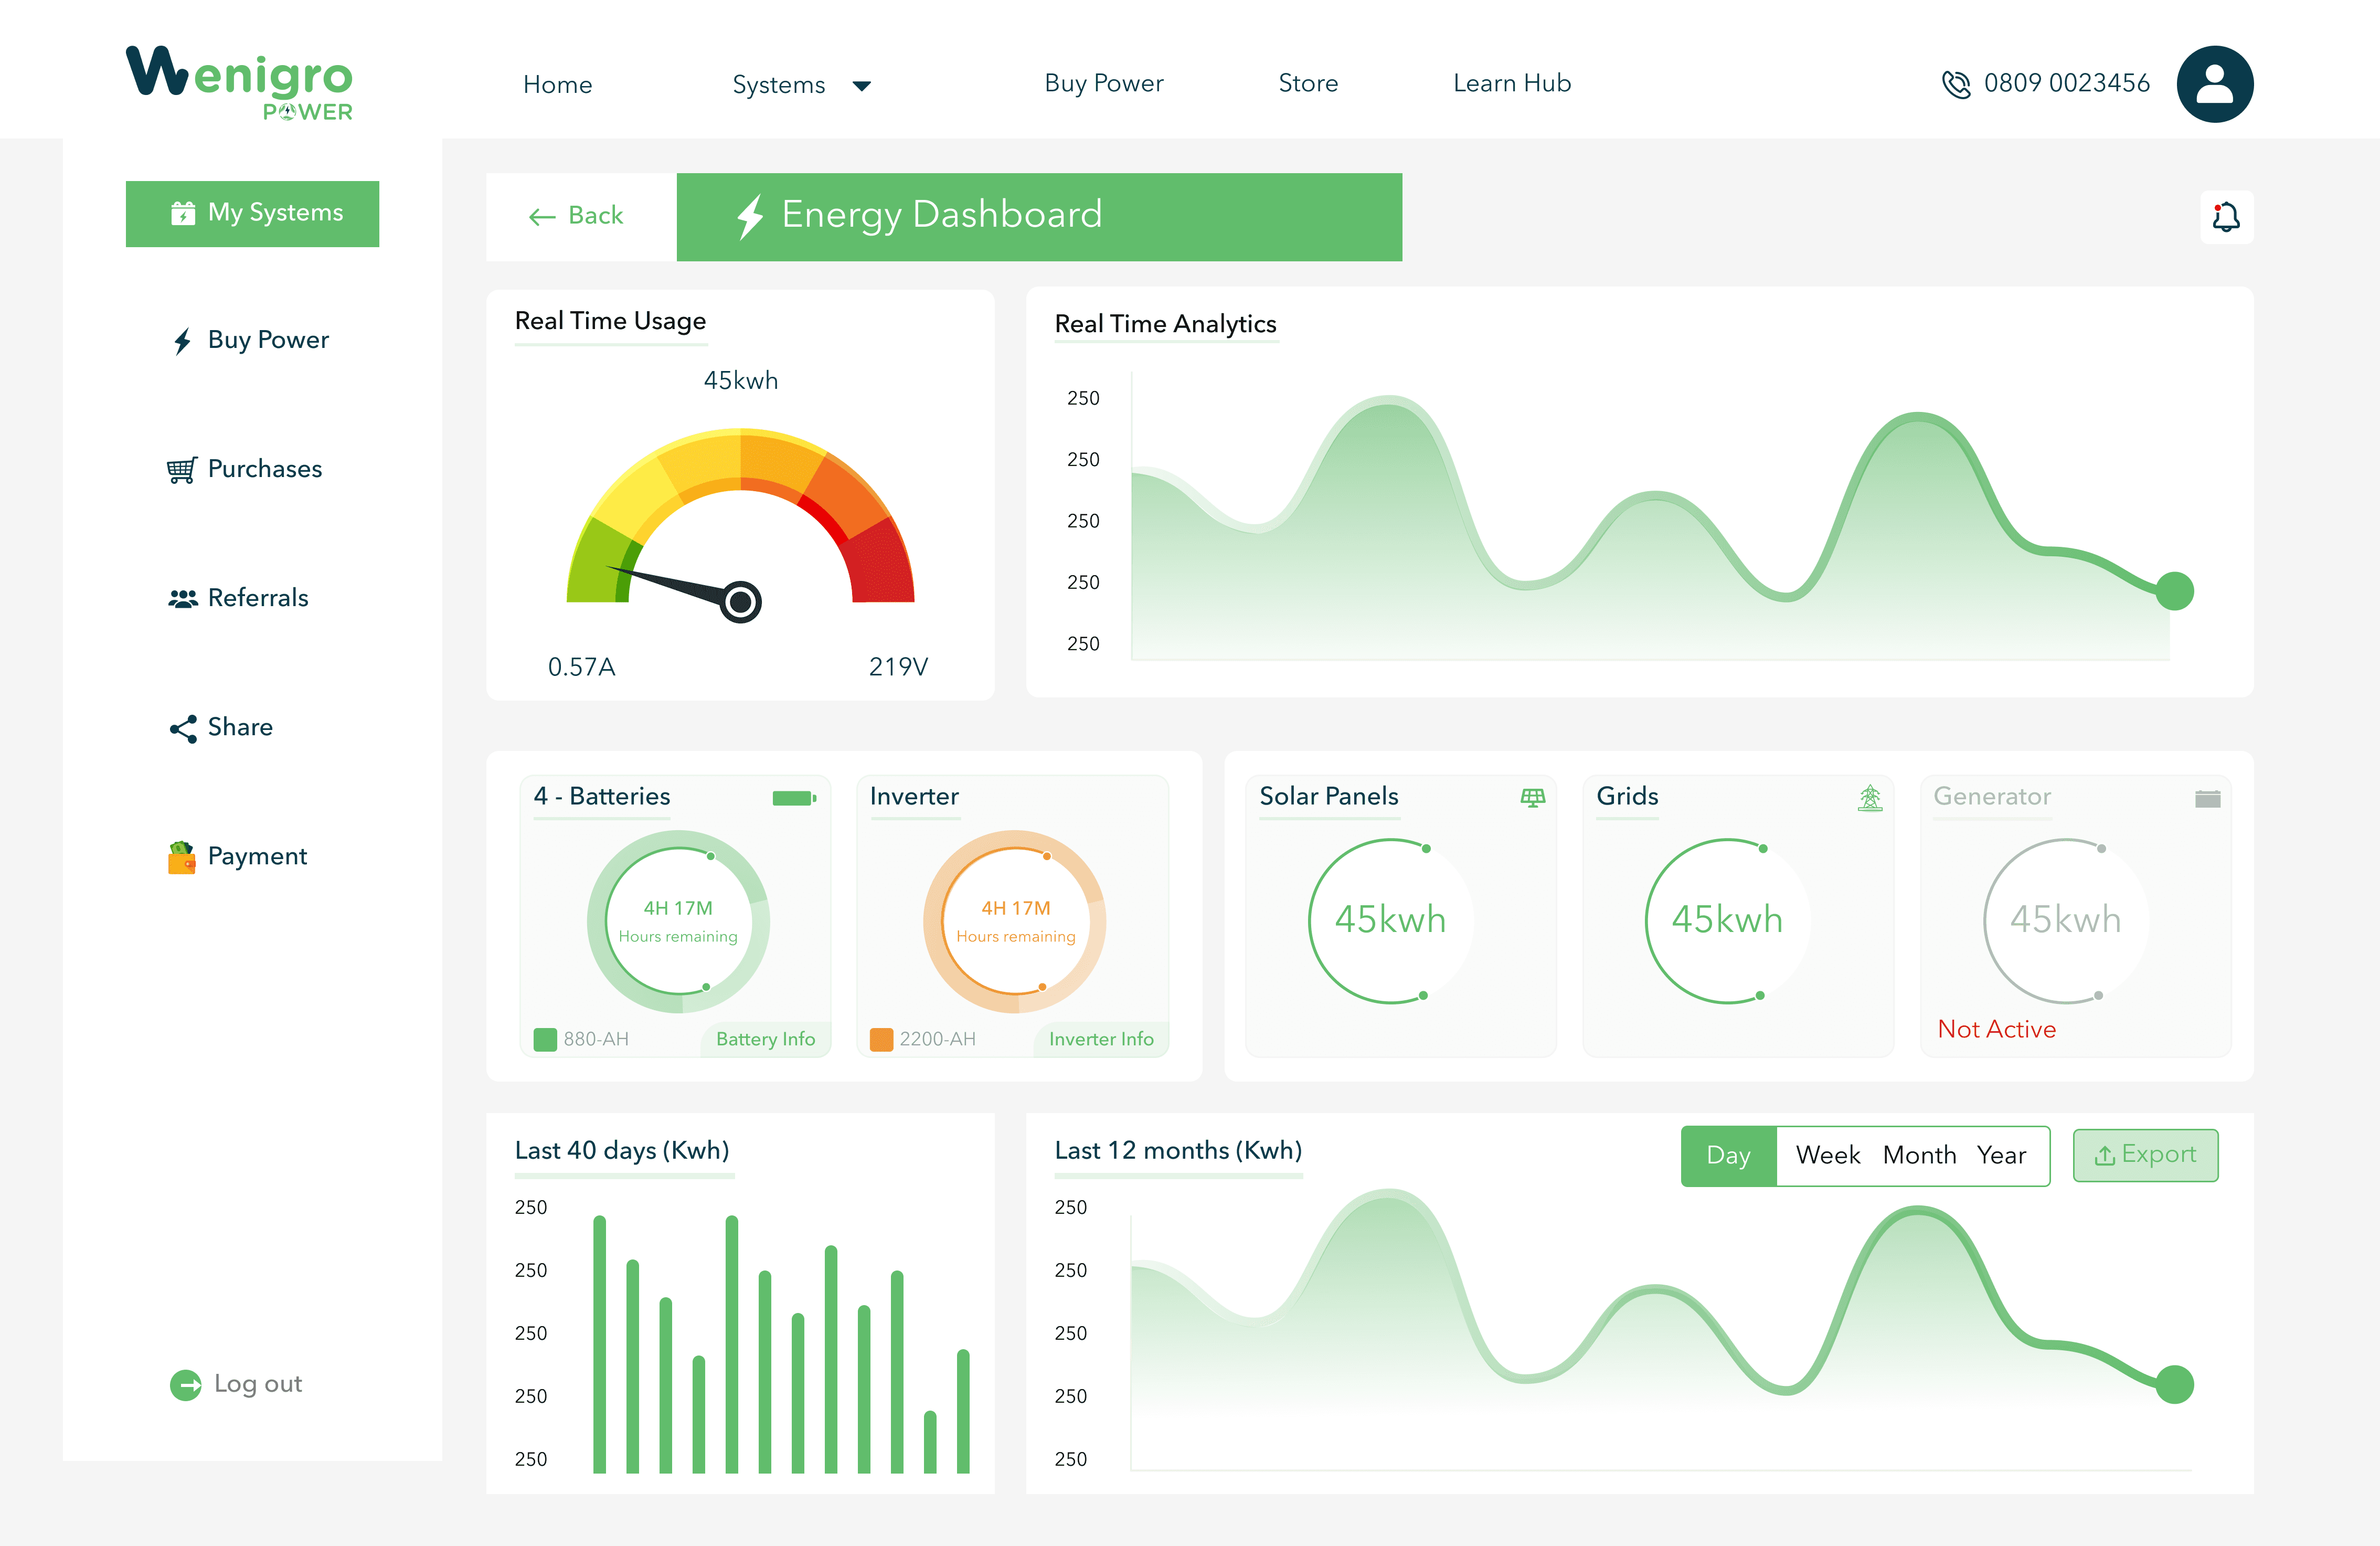The image size is (2380, 1546).
Task: Click the Real Time Usage heading
Action: point(610,321)
